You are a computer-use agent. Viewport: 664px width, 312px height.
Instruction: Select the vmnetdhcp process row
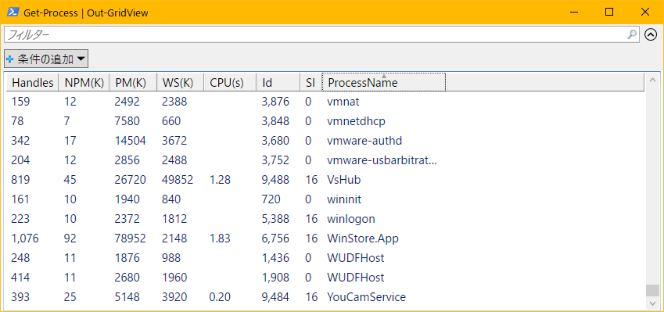click(326, 121)
